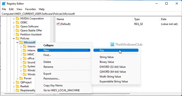This screenshot has height=96, width=182.
Task: Expand the Opera Software key
Action: pyautogui.click(x=14, y=27)
